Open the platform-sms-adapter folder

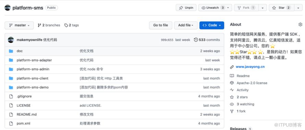click(x=34, y=60)
